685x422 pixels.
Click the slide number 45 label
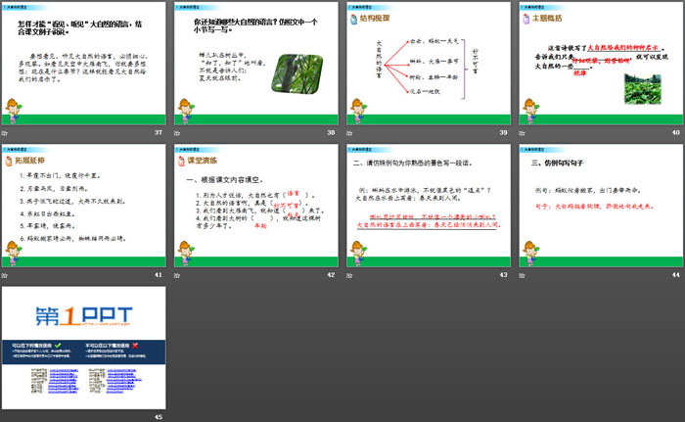[x=159, y=416]
